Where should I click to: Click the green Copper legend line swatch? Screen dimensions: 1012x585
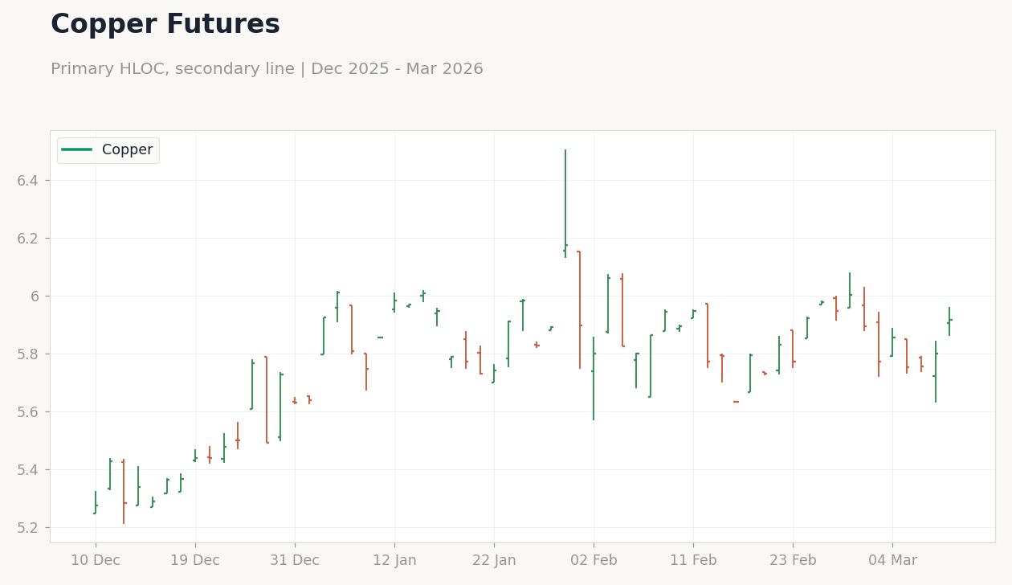(77, 150)
